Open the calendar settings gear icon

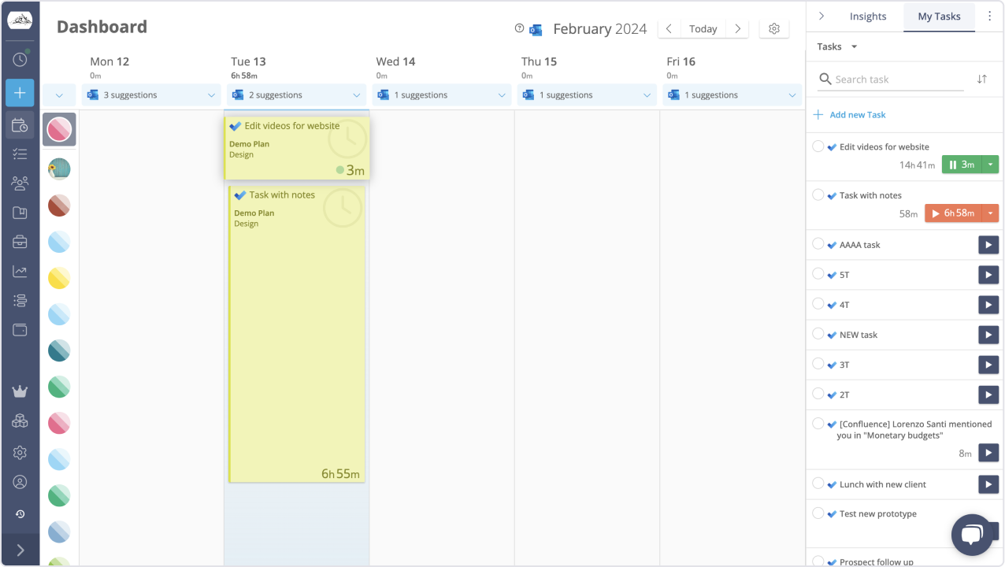tap(773, 29)
